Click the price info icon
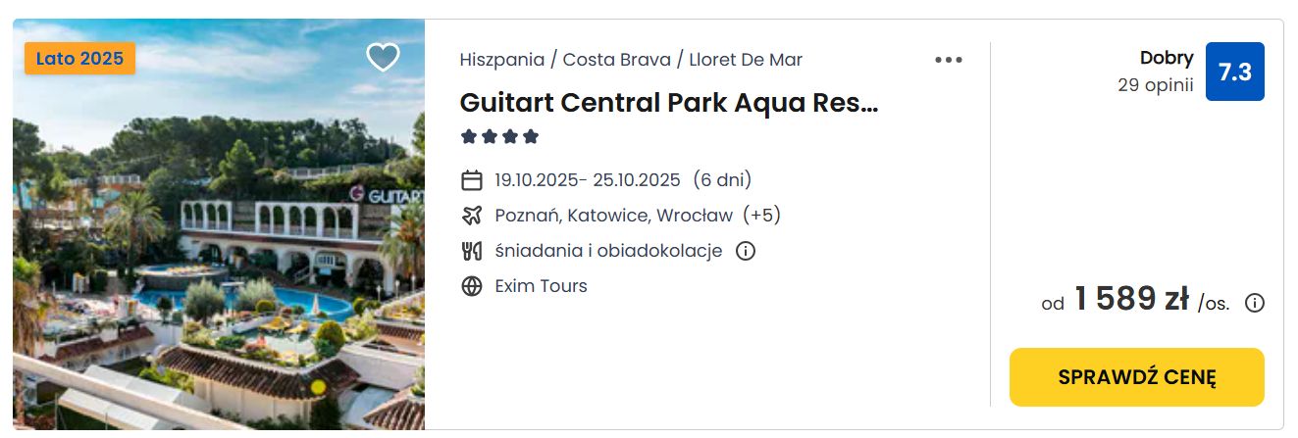This screenshot has height=438, width=1298. (x=1254, y=303)
